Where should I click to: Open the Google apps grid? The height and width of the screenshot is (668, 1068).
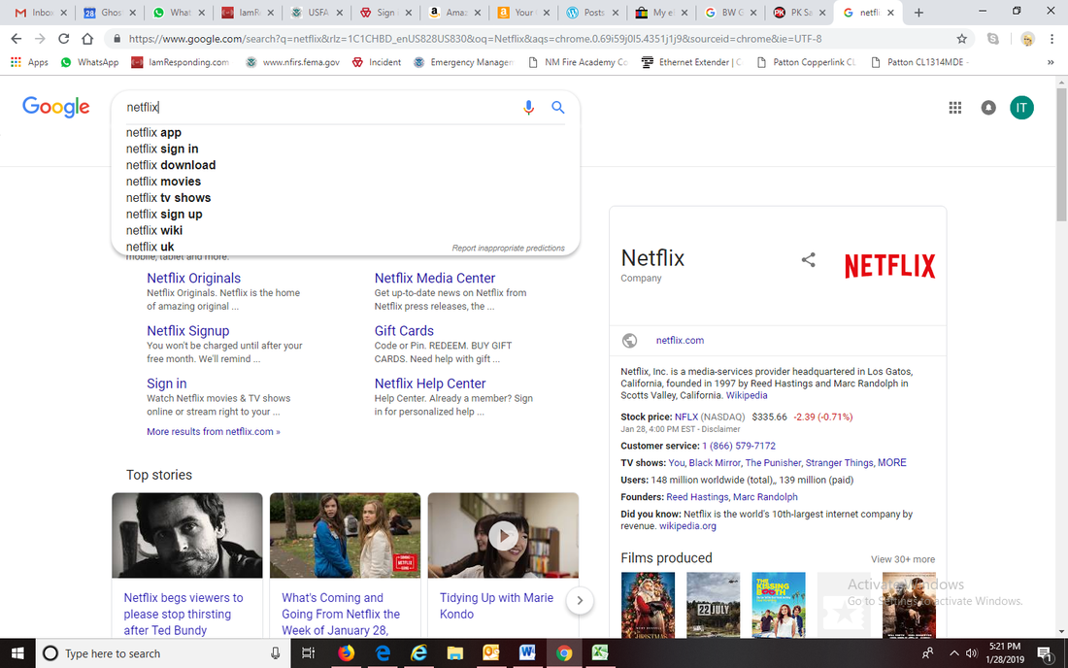coord(955,108)
